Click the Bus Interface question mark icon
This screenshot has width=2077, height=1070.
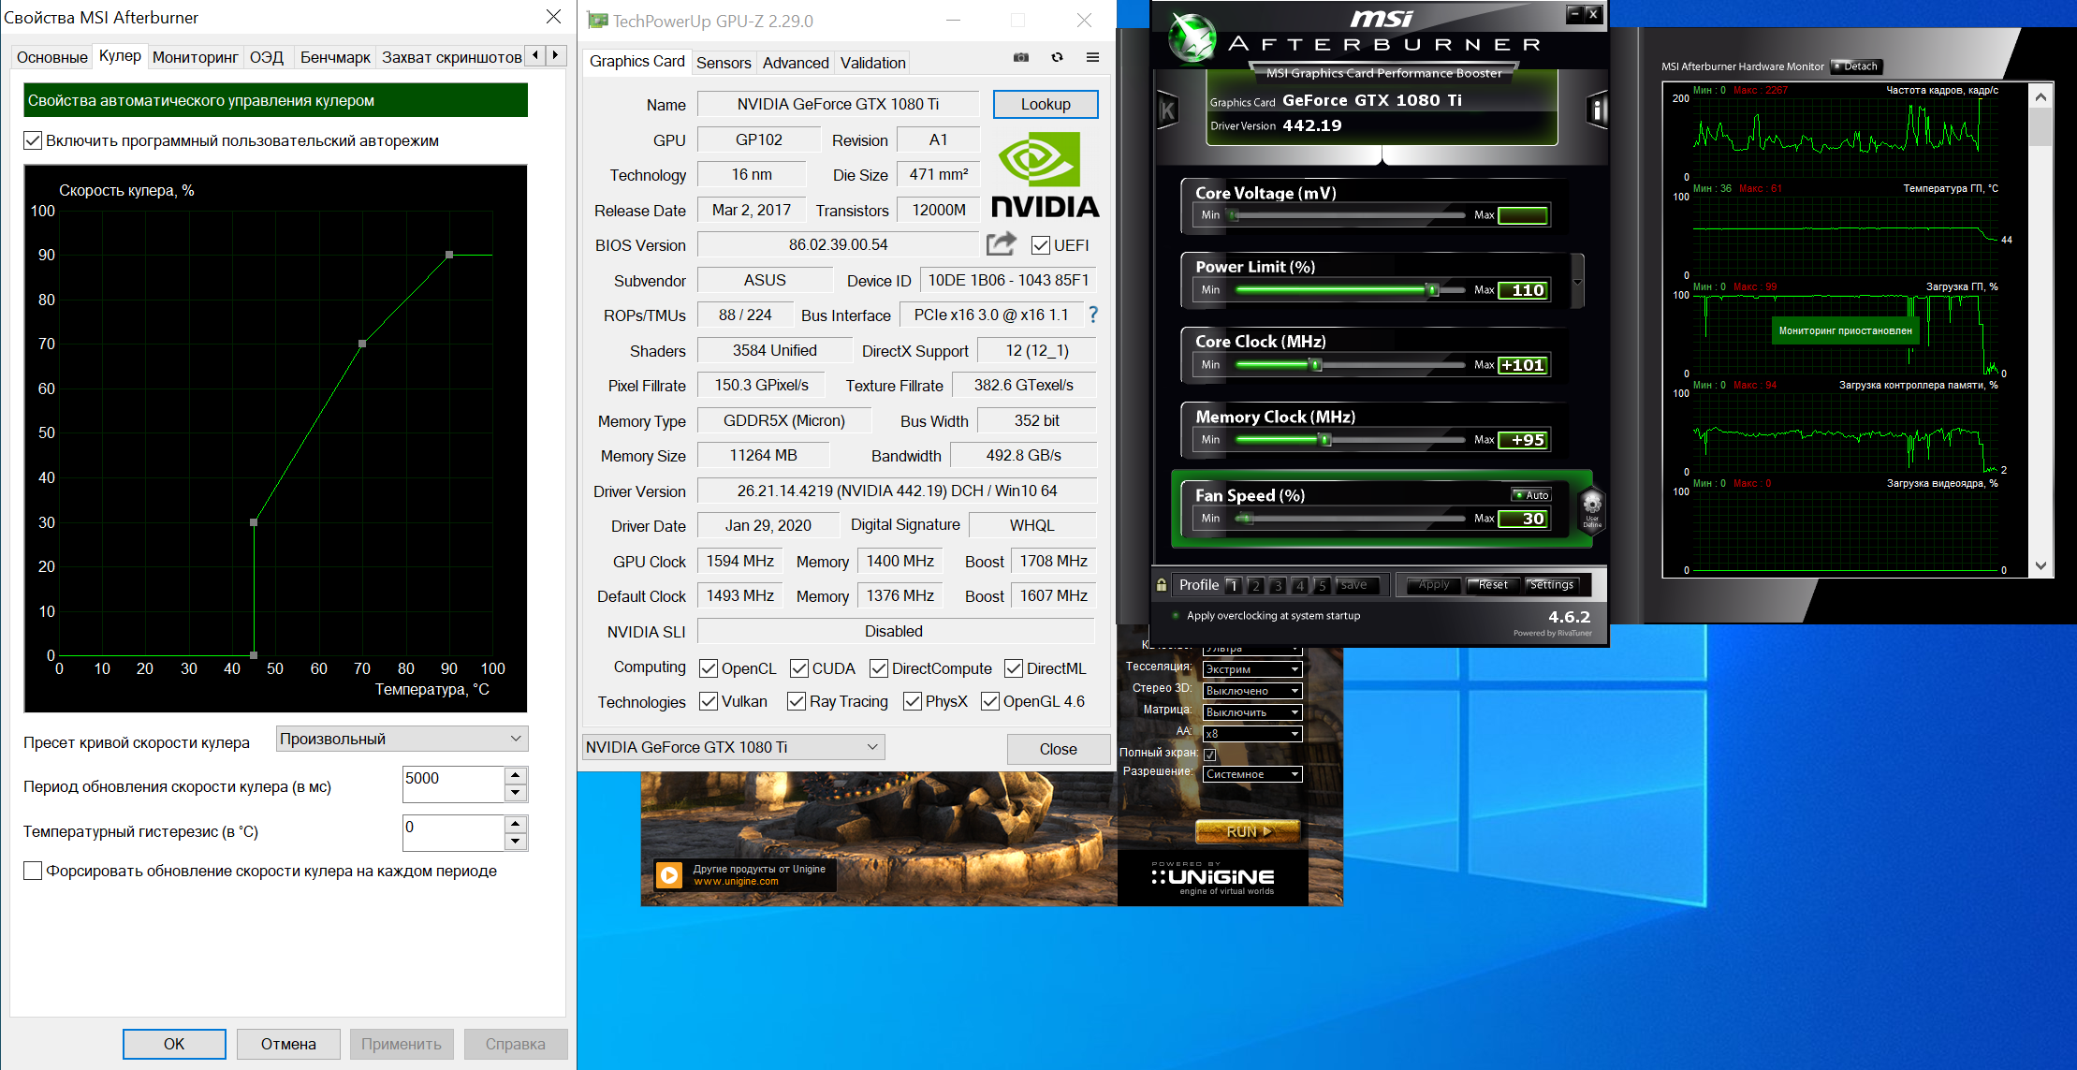point(1092,315)
